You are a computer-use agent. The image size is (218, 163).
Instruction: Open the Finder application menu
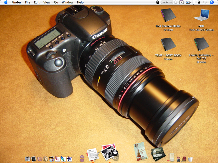pos(16,2)
